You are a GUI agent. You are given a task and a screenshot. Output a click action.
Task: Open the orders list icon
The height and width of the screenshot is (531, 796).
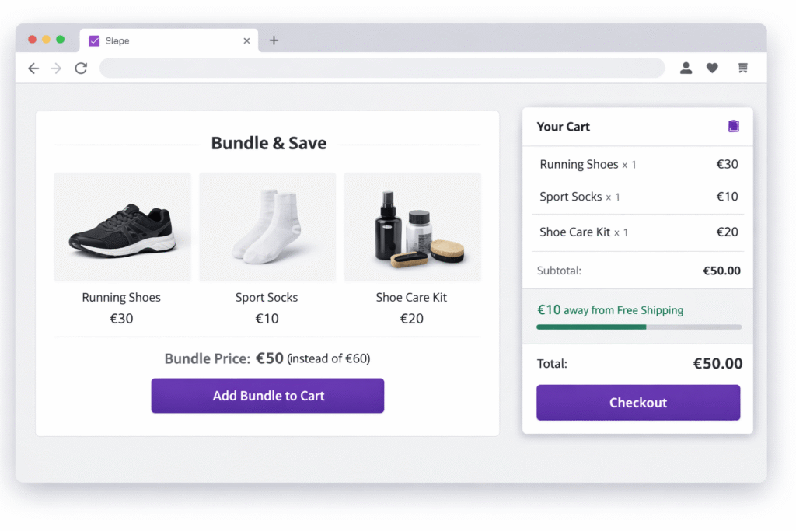click(742, 68)
